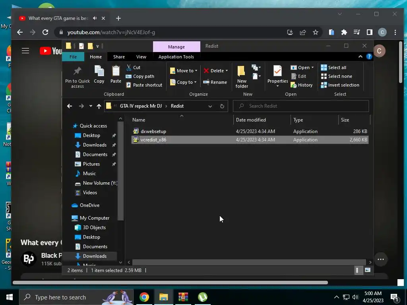The width and height of the screenshot is (407, 305).
Task: Open recent locations dropdown arrow
Action: [91, 106]
